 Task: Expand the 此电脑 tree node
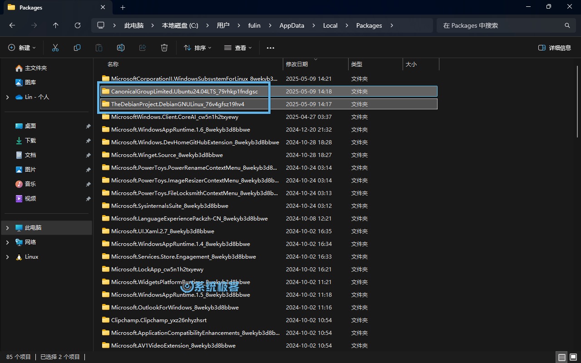(x=7, y=227)
